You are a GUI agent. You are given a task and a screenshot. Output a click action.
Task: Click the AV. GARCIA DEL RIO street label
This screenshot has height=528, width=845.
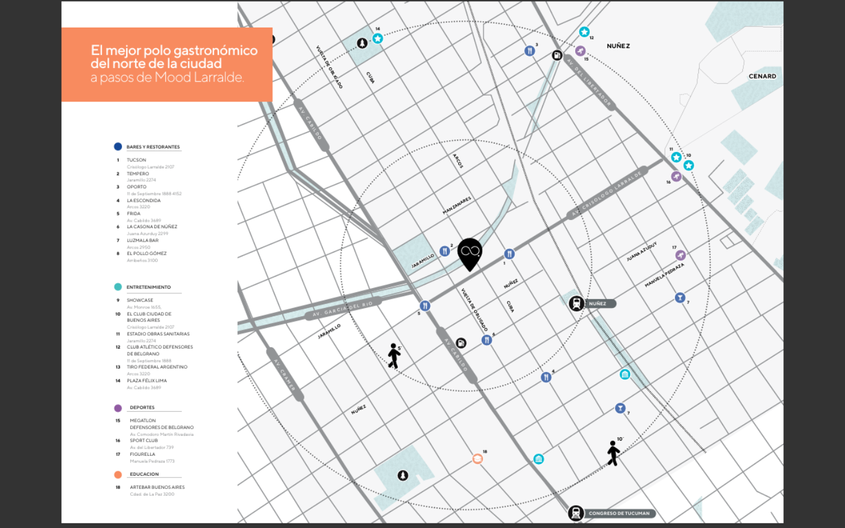[x=343, y=309]
